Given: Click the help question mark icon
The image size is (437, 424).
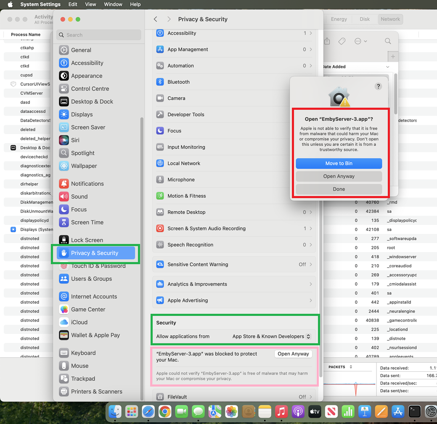Looking at the screenshot, I should 378,86.
